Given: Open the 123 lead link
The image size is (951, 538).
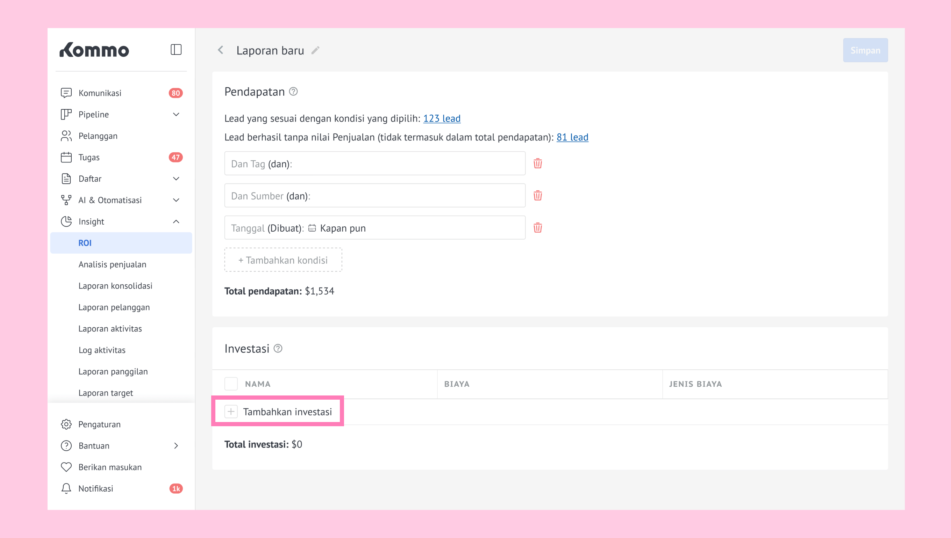Looking at the screenshot, I should [442, 119].
